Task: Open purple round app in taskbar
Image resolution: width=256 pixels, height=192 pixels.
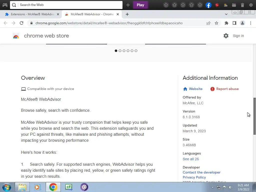Action: [x=84, y=187]
